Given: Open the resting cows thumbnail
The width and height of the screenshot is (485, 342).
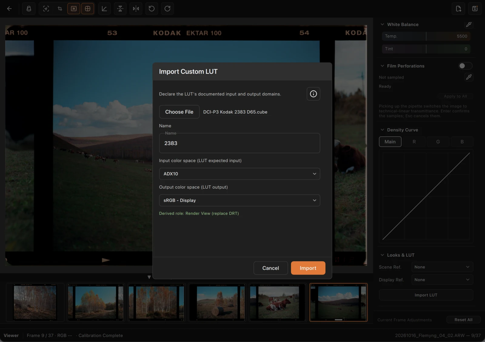Looking at the screenshot, I should pos(278,302).
